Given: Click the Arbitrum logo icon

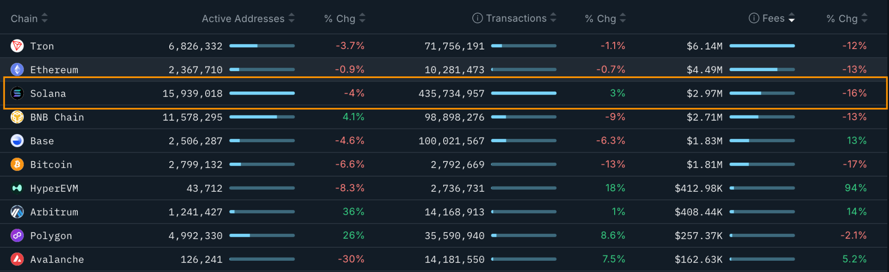Looking at the screenshot, I should [17, 212].
